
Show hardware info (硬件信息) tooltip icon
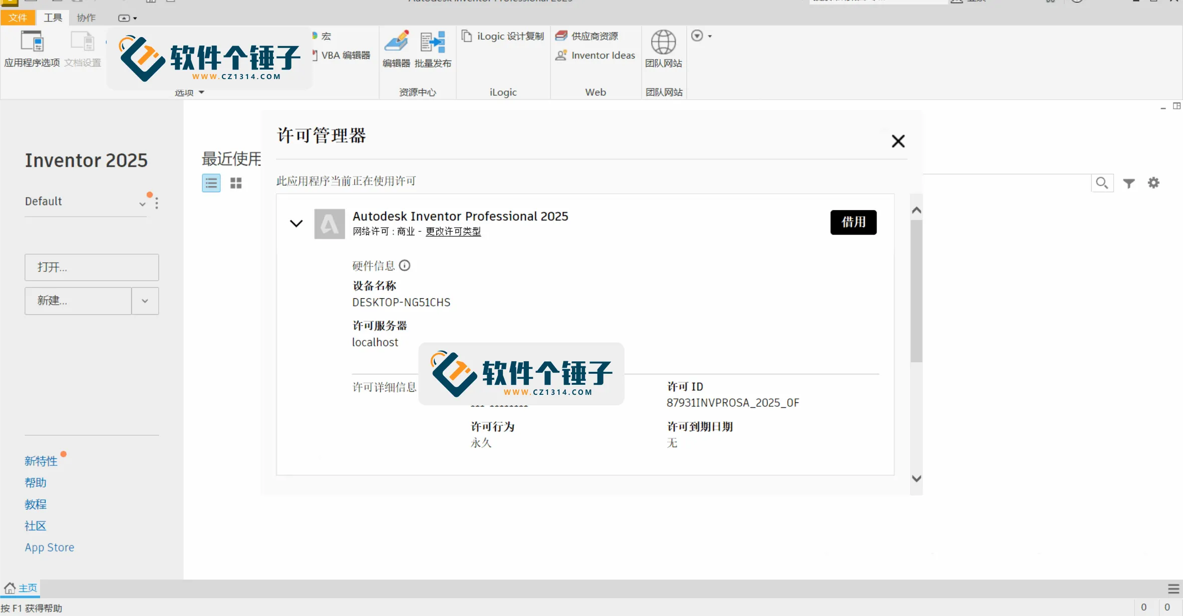[x=405, y=265]
